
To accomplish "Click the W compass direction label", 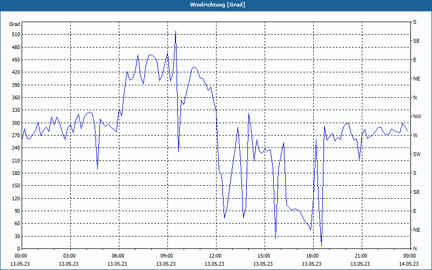I will (415, 136).
